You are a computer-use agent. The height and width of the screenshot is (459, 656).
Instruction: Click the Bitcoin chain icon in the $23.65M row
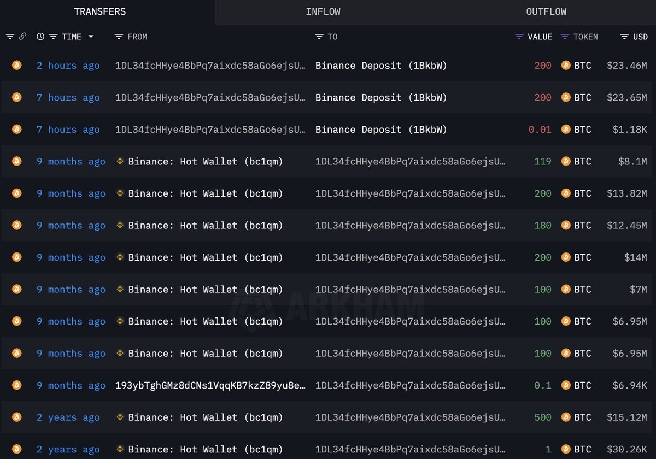[x=17, y=97]
